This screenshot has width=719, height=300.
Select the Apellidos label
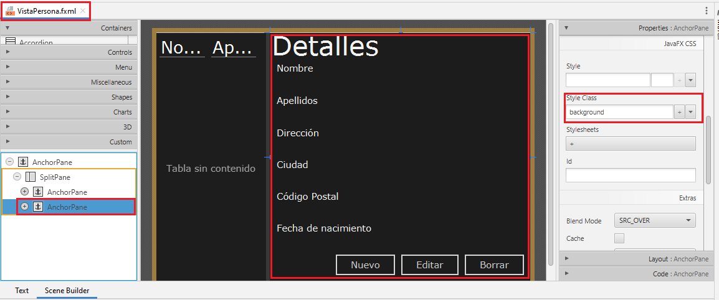coord(297,101)
